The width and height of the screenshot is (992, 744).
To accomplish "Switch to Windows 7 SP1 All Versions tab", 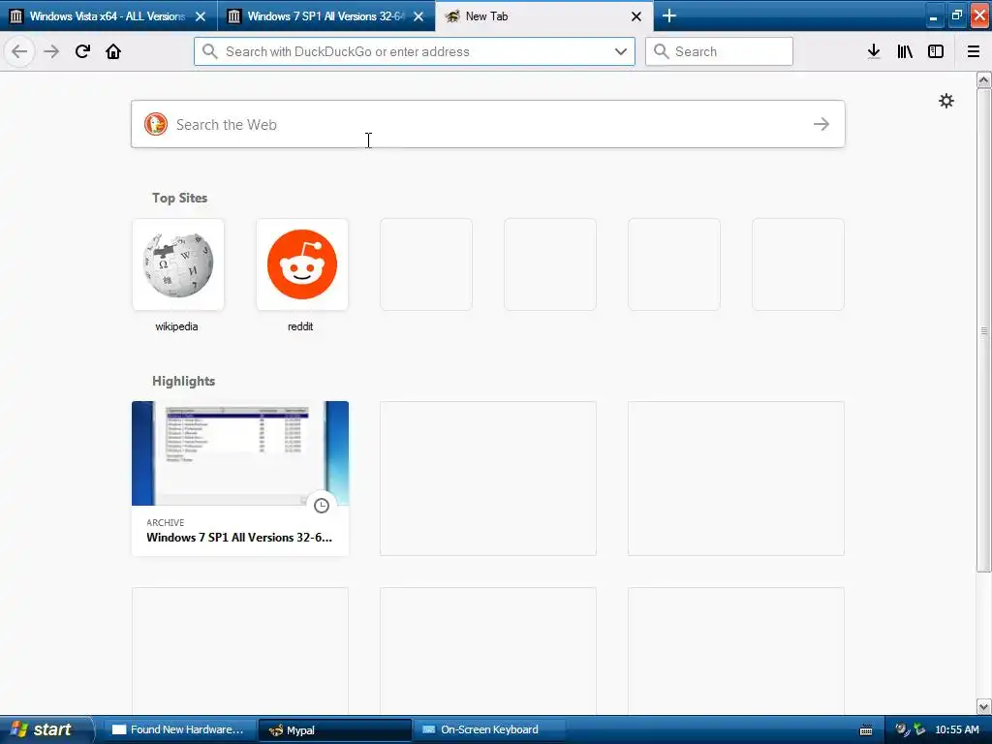I will pyautogui.click(x=326, y=15).
